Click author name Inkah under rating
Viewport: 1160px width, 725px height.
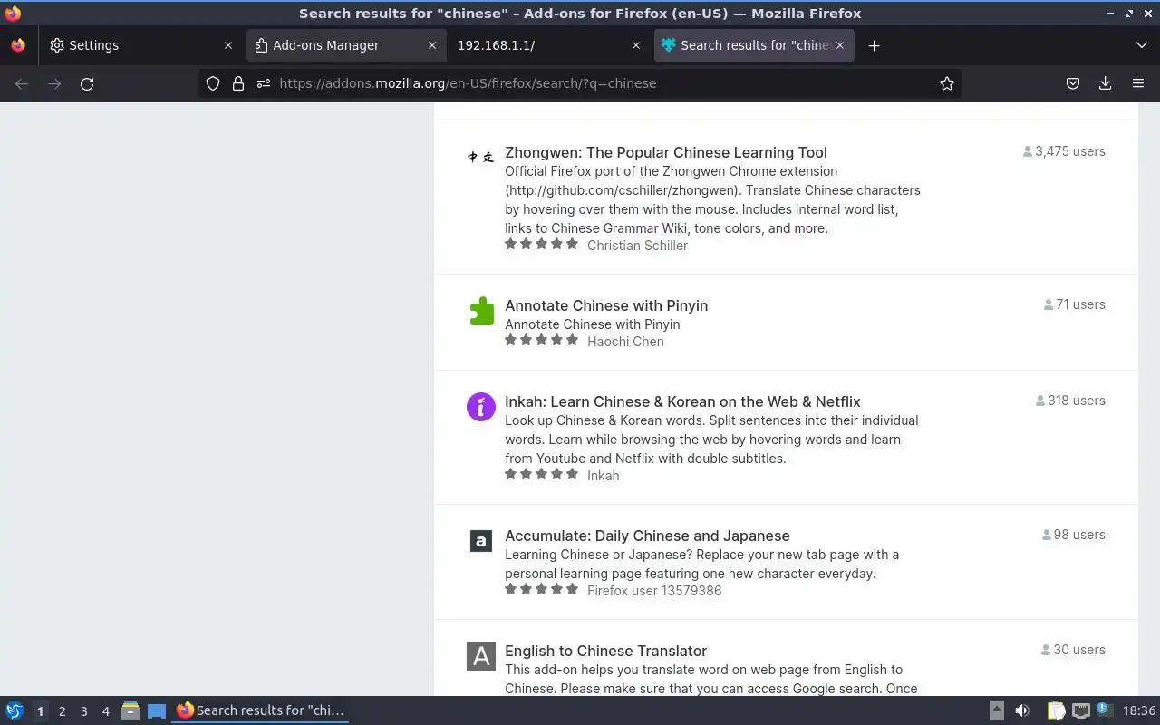click(603, 476)
